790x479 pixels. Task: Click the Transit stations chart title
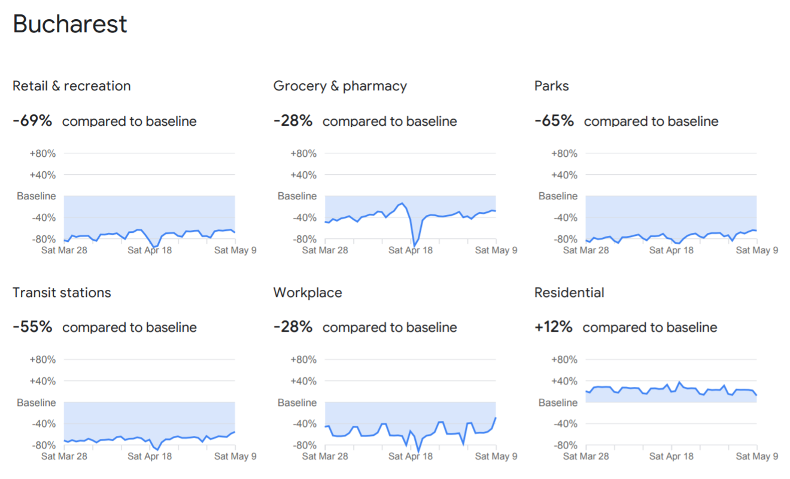click(x=62, y=292)
